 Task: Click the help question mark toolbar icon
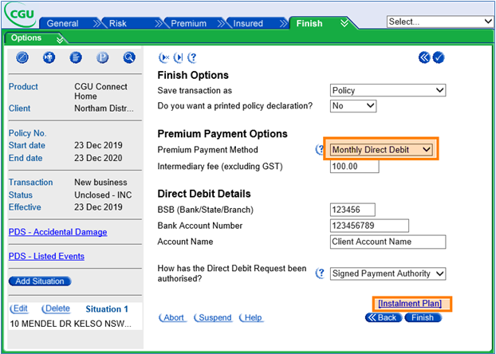pos(192,57)
